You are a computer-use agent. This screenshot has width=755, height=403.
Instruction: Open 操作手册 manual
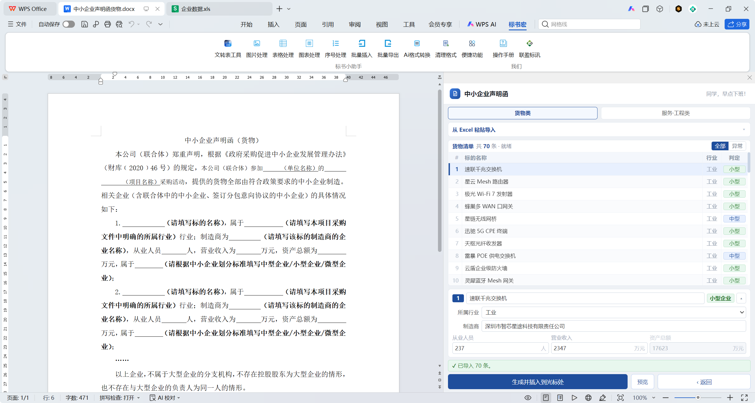(x=503, y=49)
